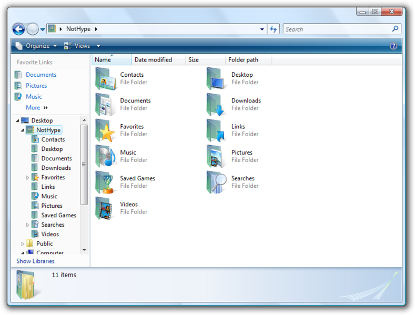415x315 pixels.
Task: Click the Show Libraries link
Action: [35, 261]
